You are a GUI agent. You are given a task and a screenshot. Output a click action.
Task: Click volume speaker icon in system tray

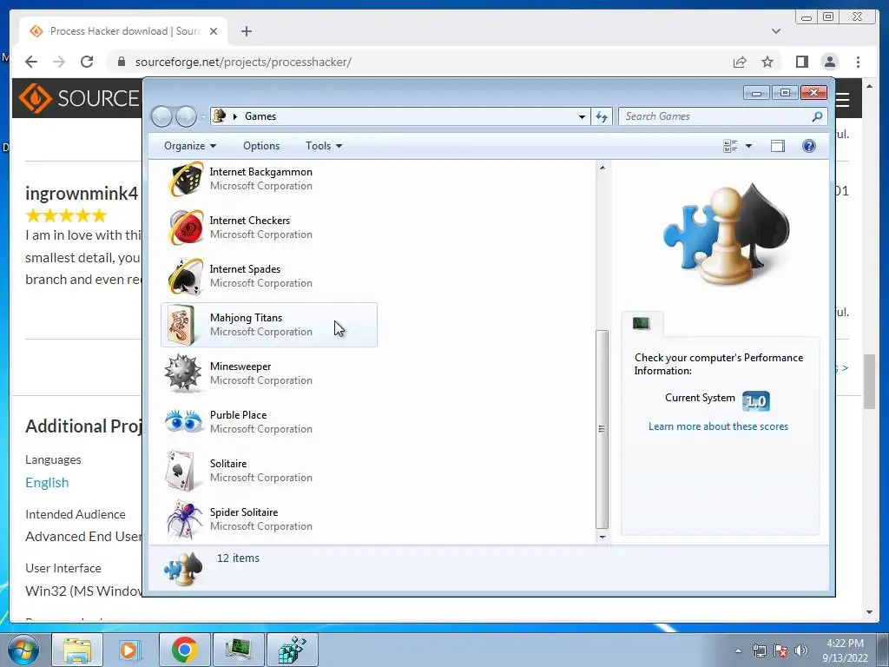pos(800,650)
